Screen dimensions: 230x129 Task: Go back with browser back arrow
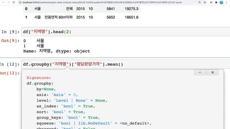click(x=4, y=3)
